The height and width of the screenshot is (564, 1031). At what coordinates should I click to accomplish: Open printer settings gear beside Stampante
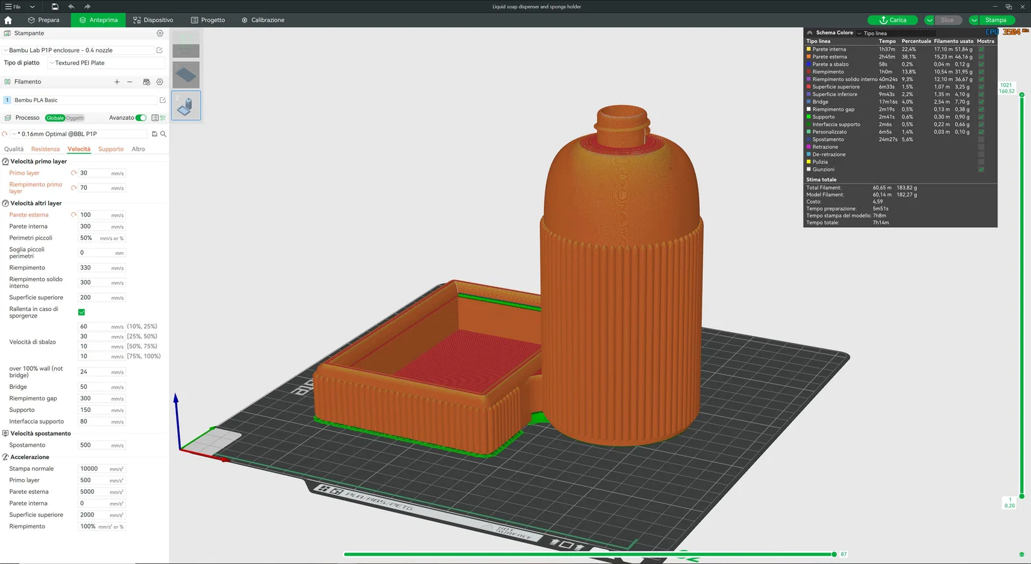point(160,33)
